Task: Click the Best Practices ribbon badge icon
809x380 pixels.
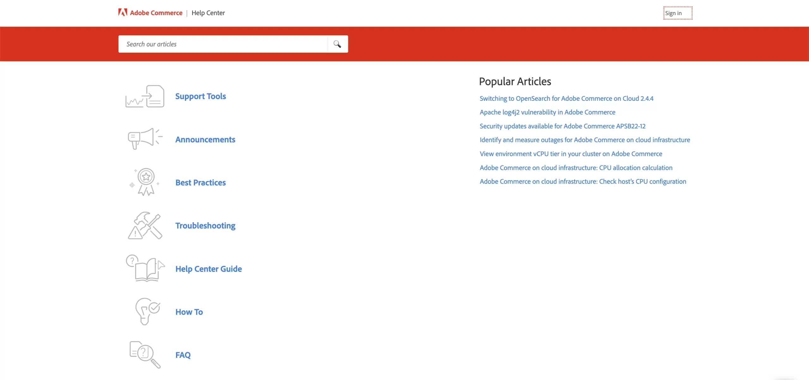Action: tap(145, 182)
